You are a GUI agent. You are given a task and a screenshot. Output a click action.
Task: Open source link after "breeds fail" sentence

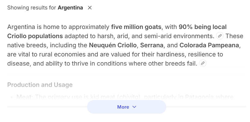tap(203, 63)
